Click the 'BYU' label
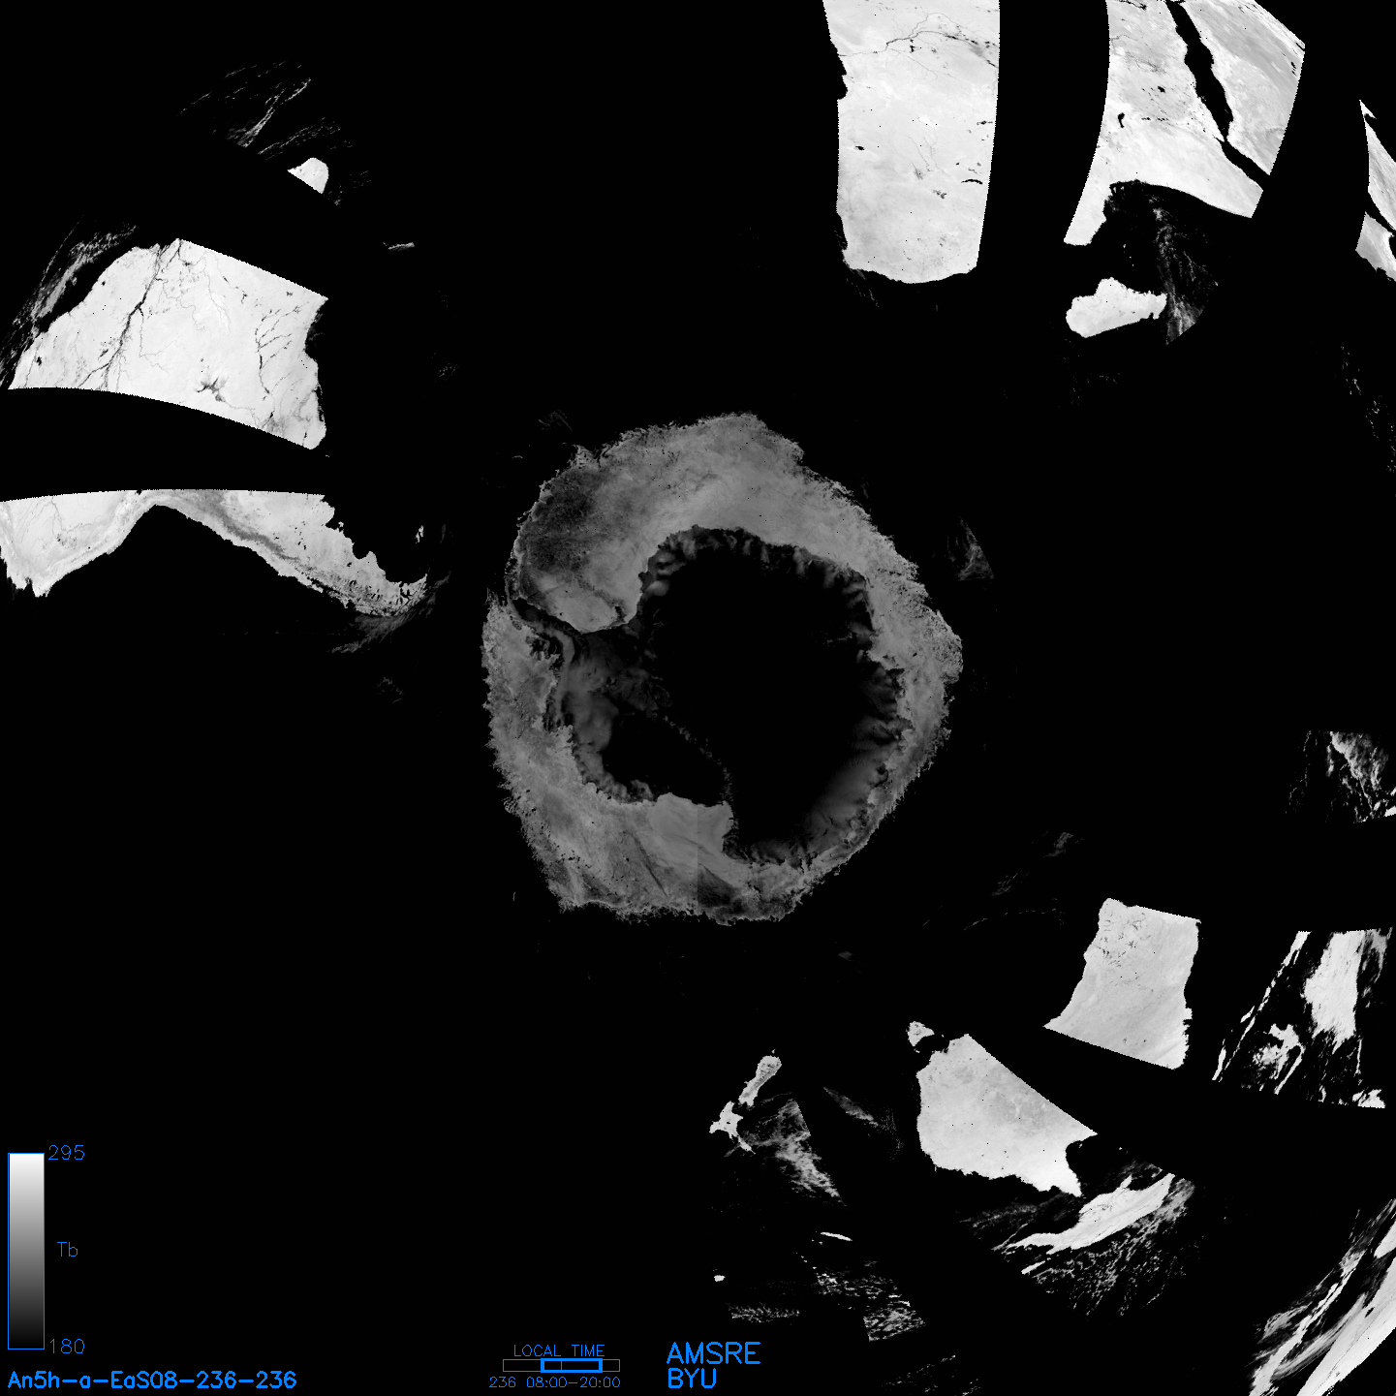 click(x=692, y=1379)
